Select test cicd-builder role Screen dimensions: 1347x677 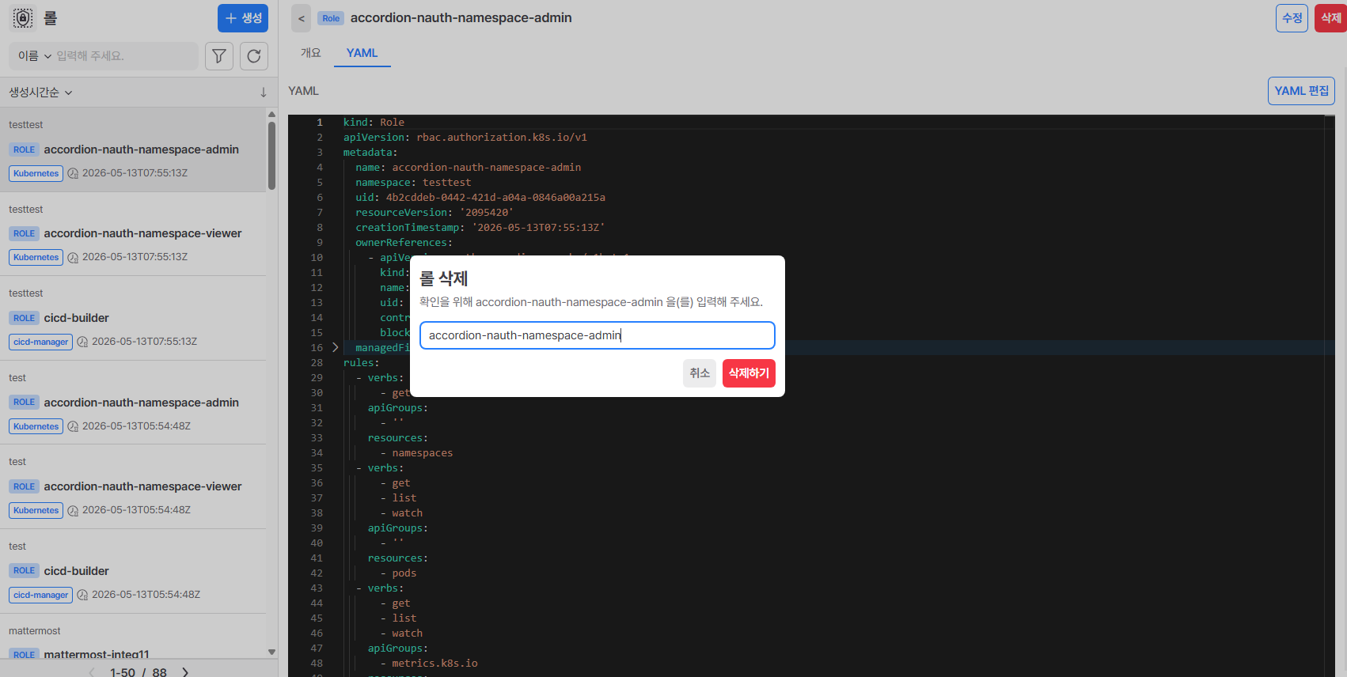point(133,571)
